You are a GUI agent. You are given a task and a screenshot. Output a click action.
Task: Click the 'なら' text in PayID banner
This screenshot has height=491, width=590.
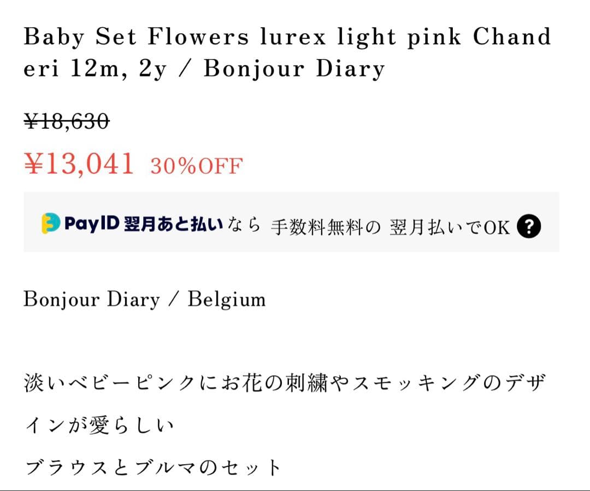(244, 225)
